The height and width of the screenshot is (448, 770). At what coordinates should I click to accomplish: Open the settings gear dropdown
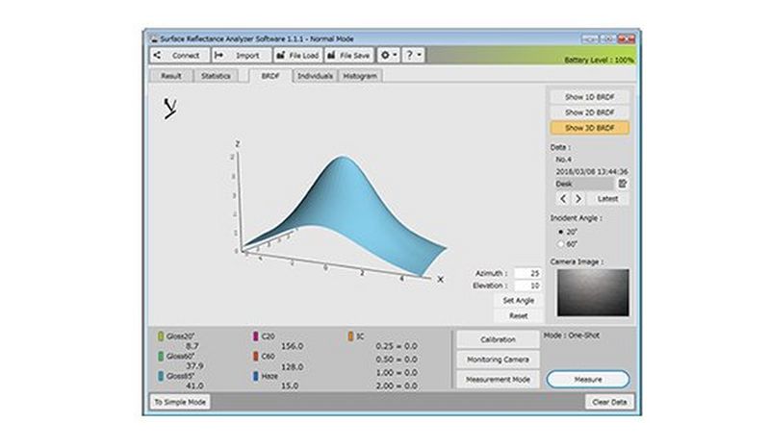pyautogui.click(x=390, y=56)
